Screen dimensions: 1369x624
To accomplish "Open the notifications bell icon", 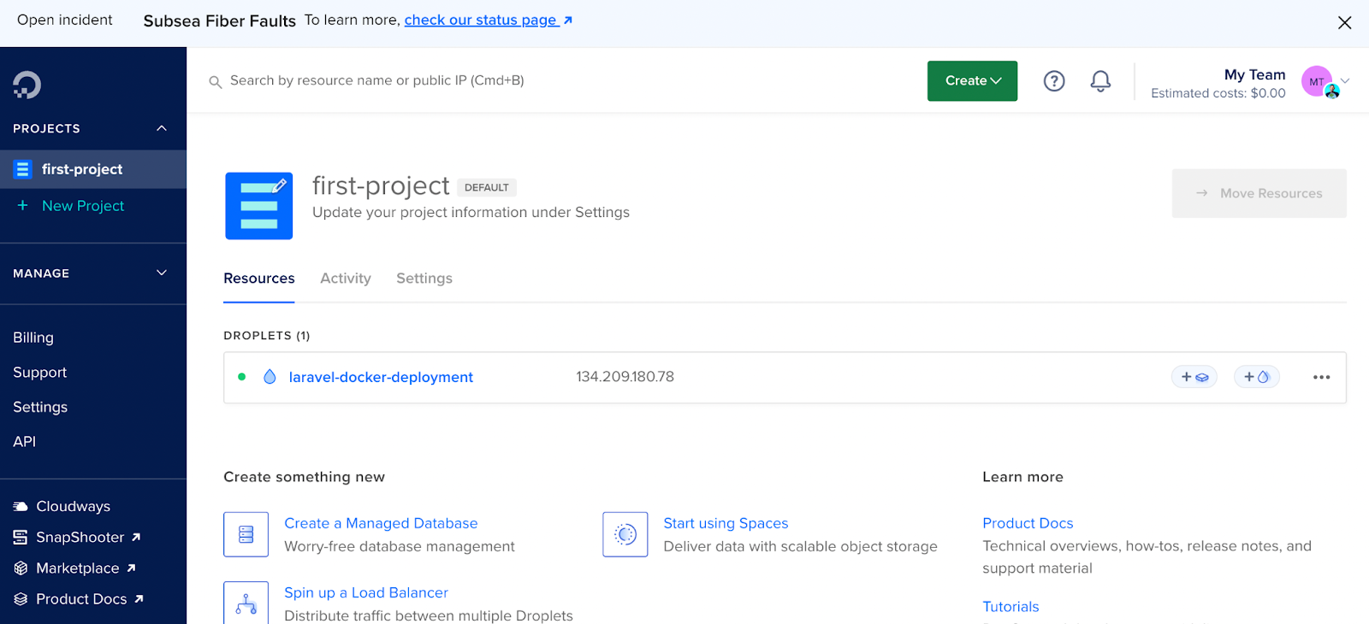I will [1100, 81].
